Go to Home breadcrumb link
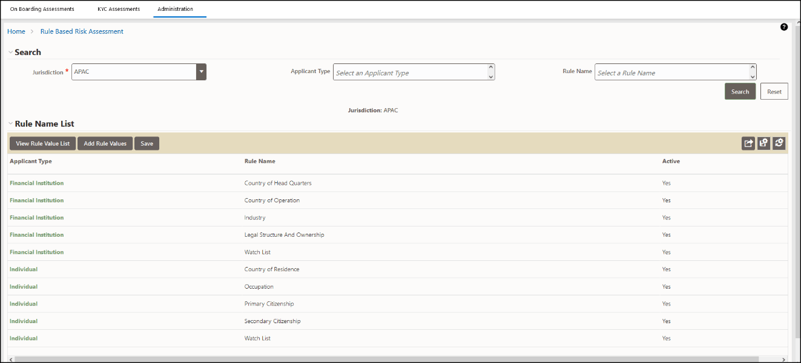Image resolution: width=801 pixels, height=363 pixels. point(16,31)
